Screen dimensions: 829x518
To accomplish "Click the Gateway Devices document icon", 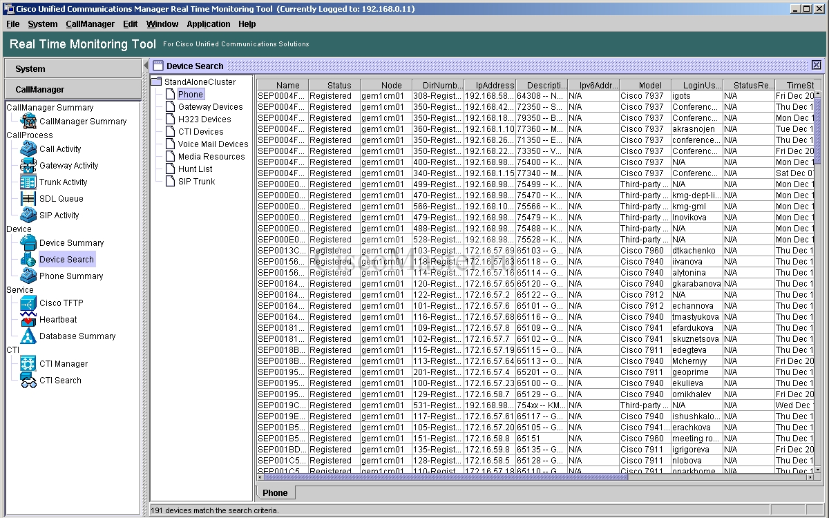I will (171, 107).
